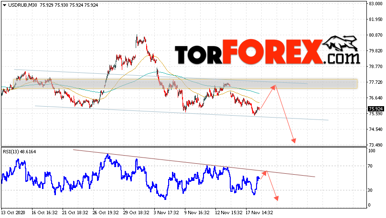386x218 pixels.
Task: Click the OHLC values 75.929 75.930 75.924 75.924
Action: coord(69,5)
